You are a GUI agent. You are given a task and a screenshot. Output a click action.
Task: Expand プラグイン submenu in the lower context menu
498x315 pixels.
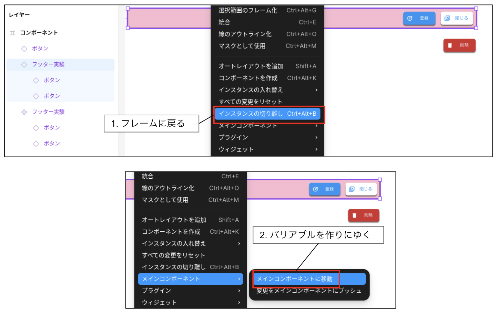pos(191,291)
